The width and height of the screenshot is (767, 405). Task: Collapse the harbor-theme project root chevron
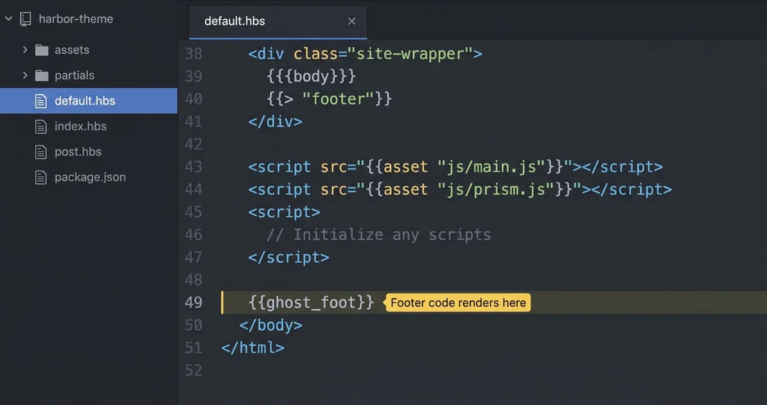tap(9, 19)
